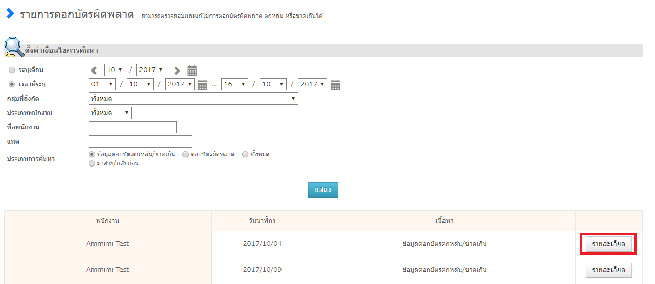The height and width of the screenshot is (284, 655).
Task: Click the blue แสดง button
Action: coord(323,190)
